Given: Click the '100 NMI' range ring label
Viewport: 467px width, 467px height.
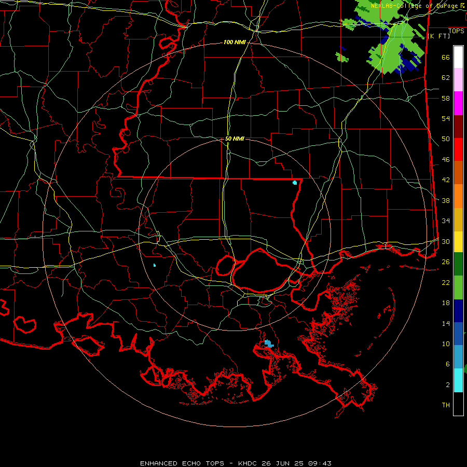Looking at the screenshot, I should coord(235,43).
